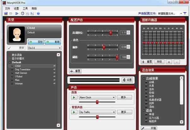This screenshot has height=130, width=190.
Task: Click 重置 under the voice tweak sliders
Action: (75, 71)
